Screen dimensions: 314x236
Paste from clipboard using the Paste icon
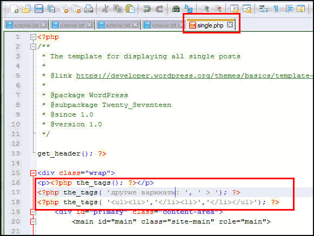click(130, 9)
